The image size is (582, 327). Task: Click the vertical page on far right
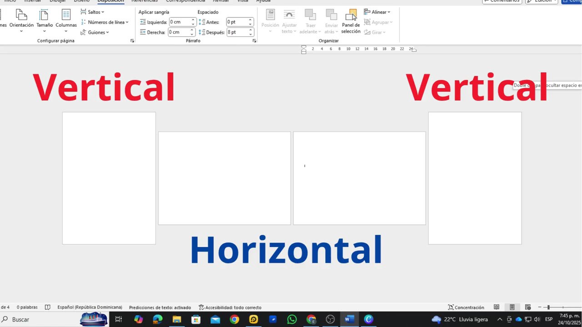point(475,178)
